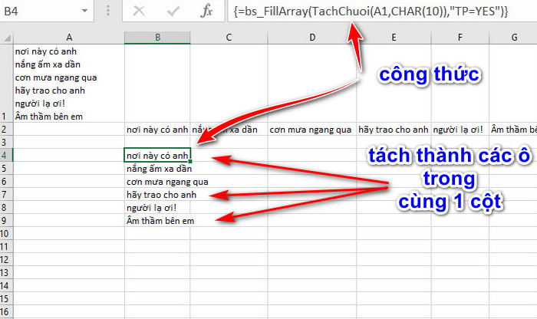
Task: Select column C header
Action: [x=229, y=38]
